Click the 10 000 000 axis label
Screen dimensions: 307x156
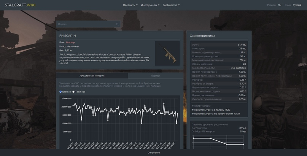(x=66, y=124)
